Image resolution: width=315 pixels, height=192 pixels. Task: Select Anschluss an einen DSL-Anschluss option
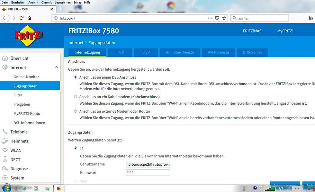pyautogui.click(x=76, y=77)
